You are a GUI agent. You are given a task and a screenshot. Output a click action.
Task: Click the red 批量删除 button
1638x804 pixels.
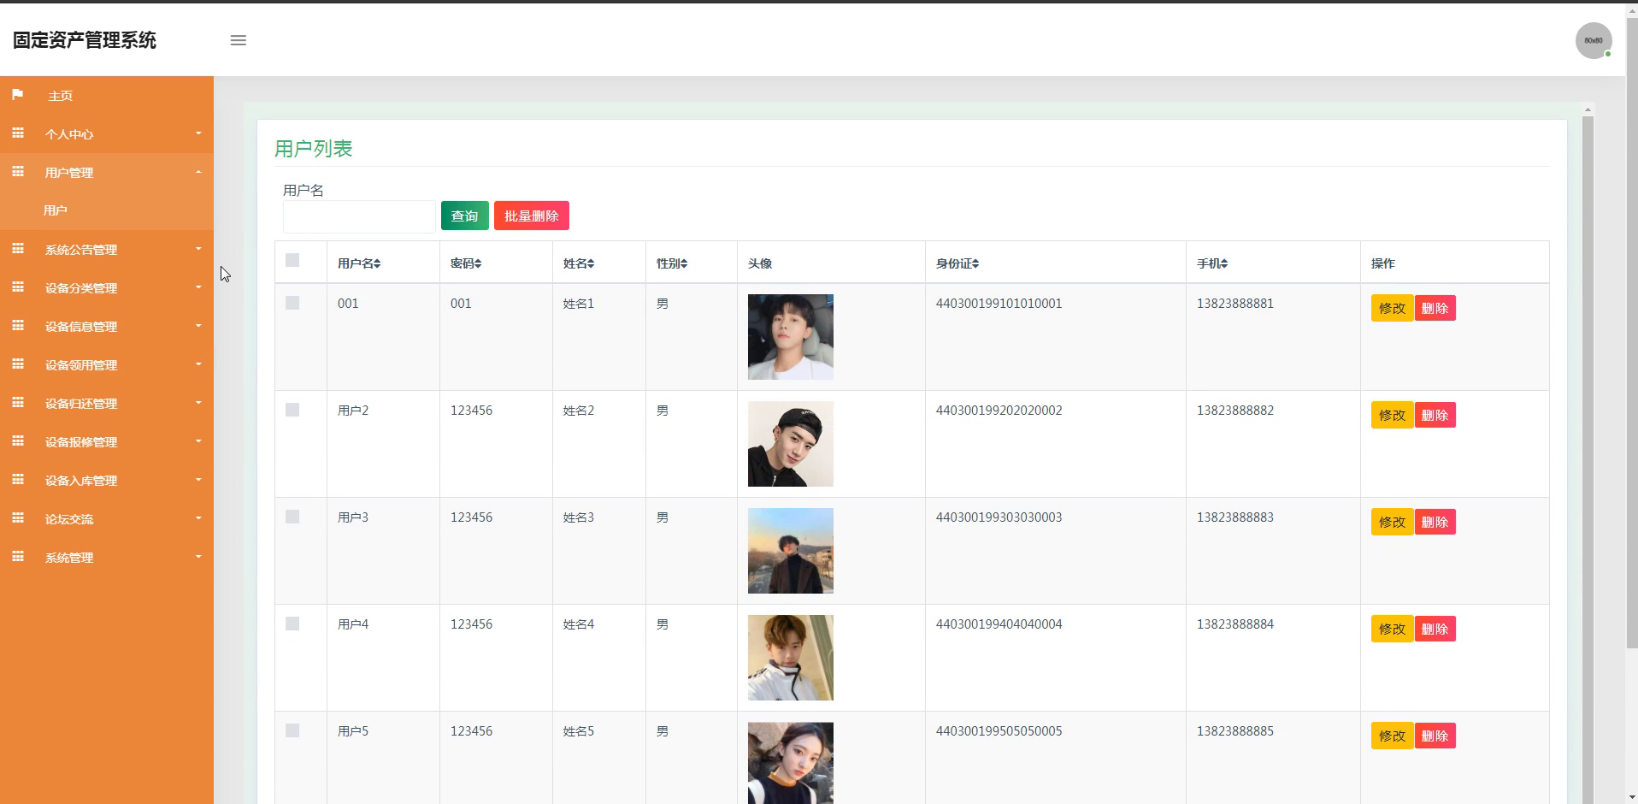point(532,216)
